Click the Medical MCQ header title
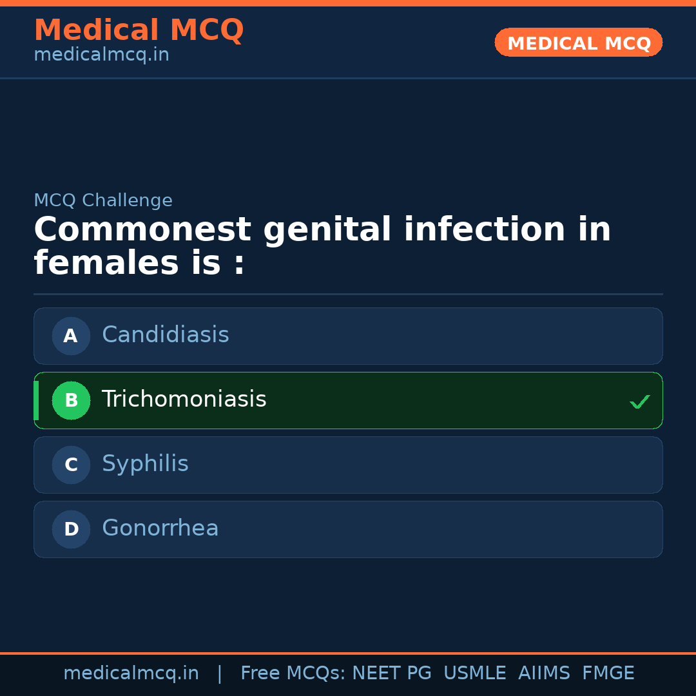696x696 pixels. pos(139,30)
